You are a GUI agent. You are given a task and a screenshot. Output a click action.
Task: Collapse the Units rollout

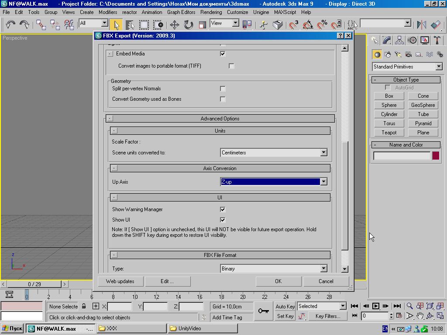(114, 131)
